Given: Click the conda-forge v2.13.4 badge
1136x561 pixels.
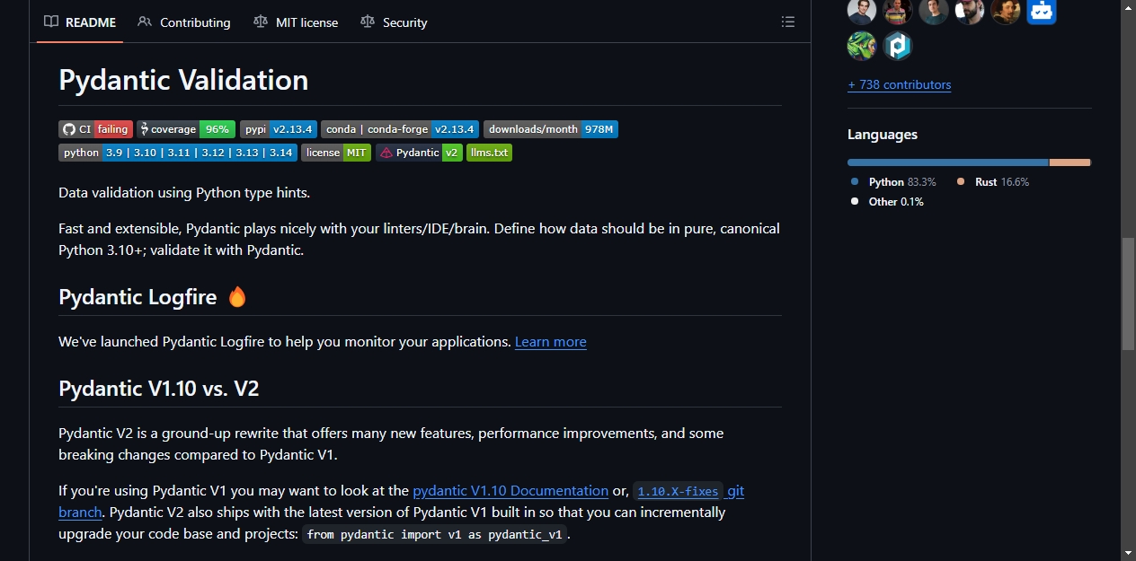Looking at the screenshot, I should 400,129.
